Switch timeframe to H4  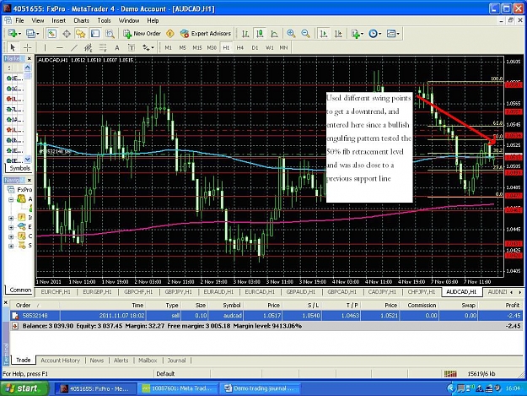[x=240, y=48]
